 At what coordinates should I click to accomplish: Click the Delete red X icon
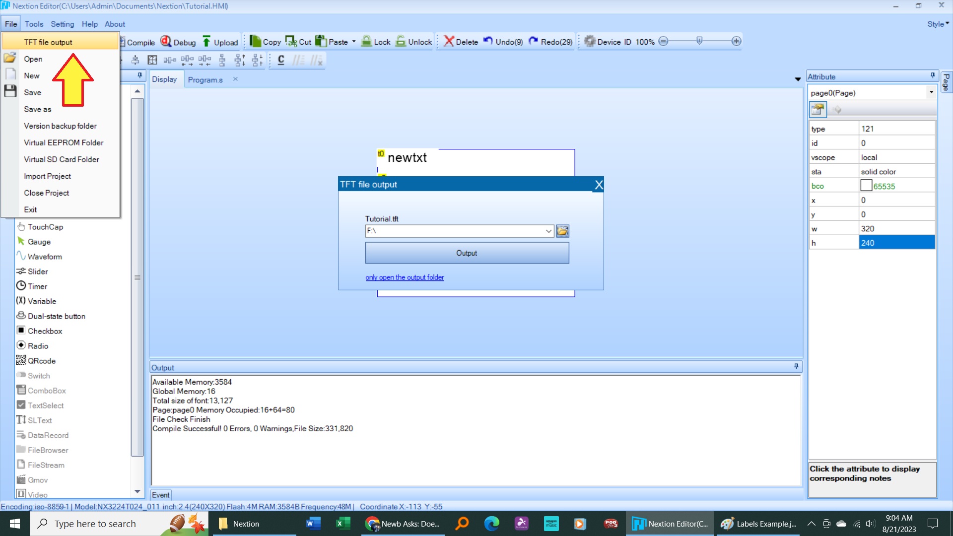tap(449, 42)
